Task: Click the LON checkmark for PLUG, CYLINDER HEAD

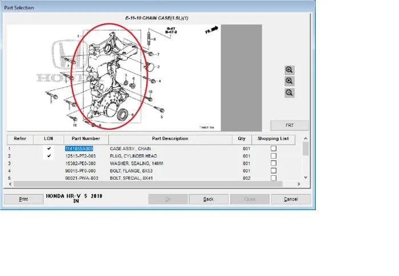Action: click(49, 156)
